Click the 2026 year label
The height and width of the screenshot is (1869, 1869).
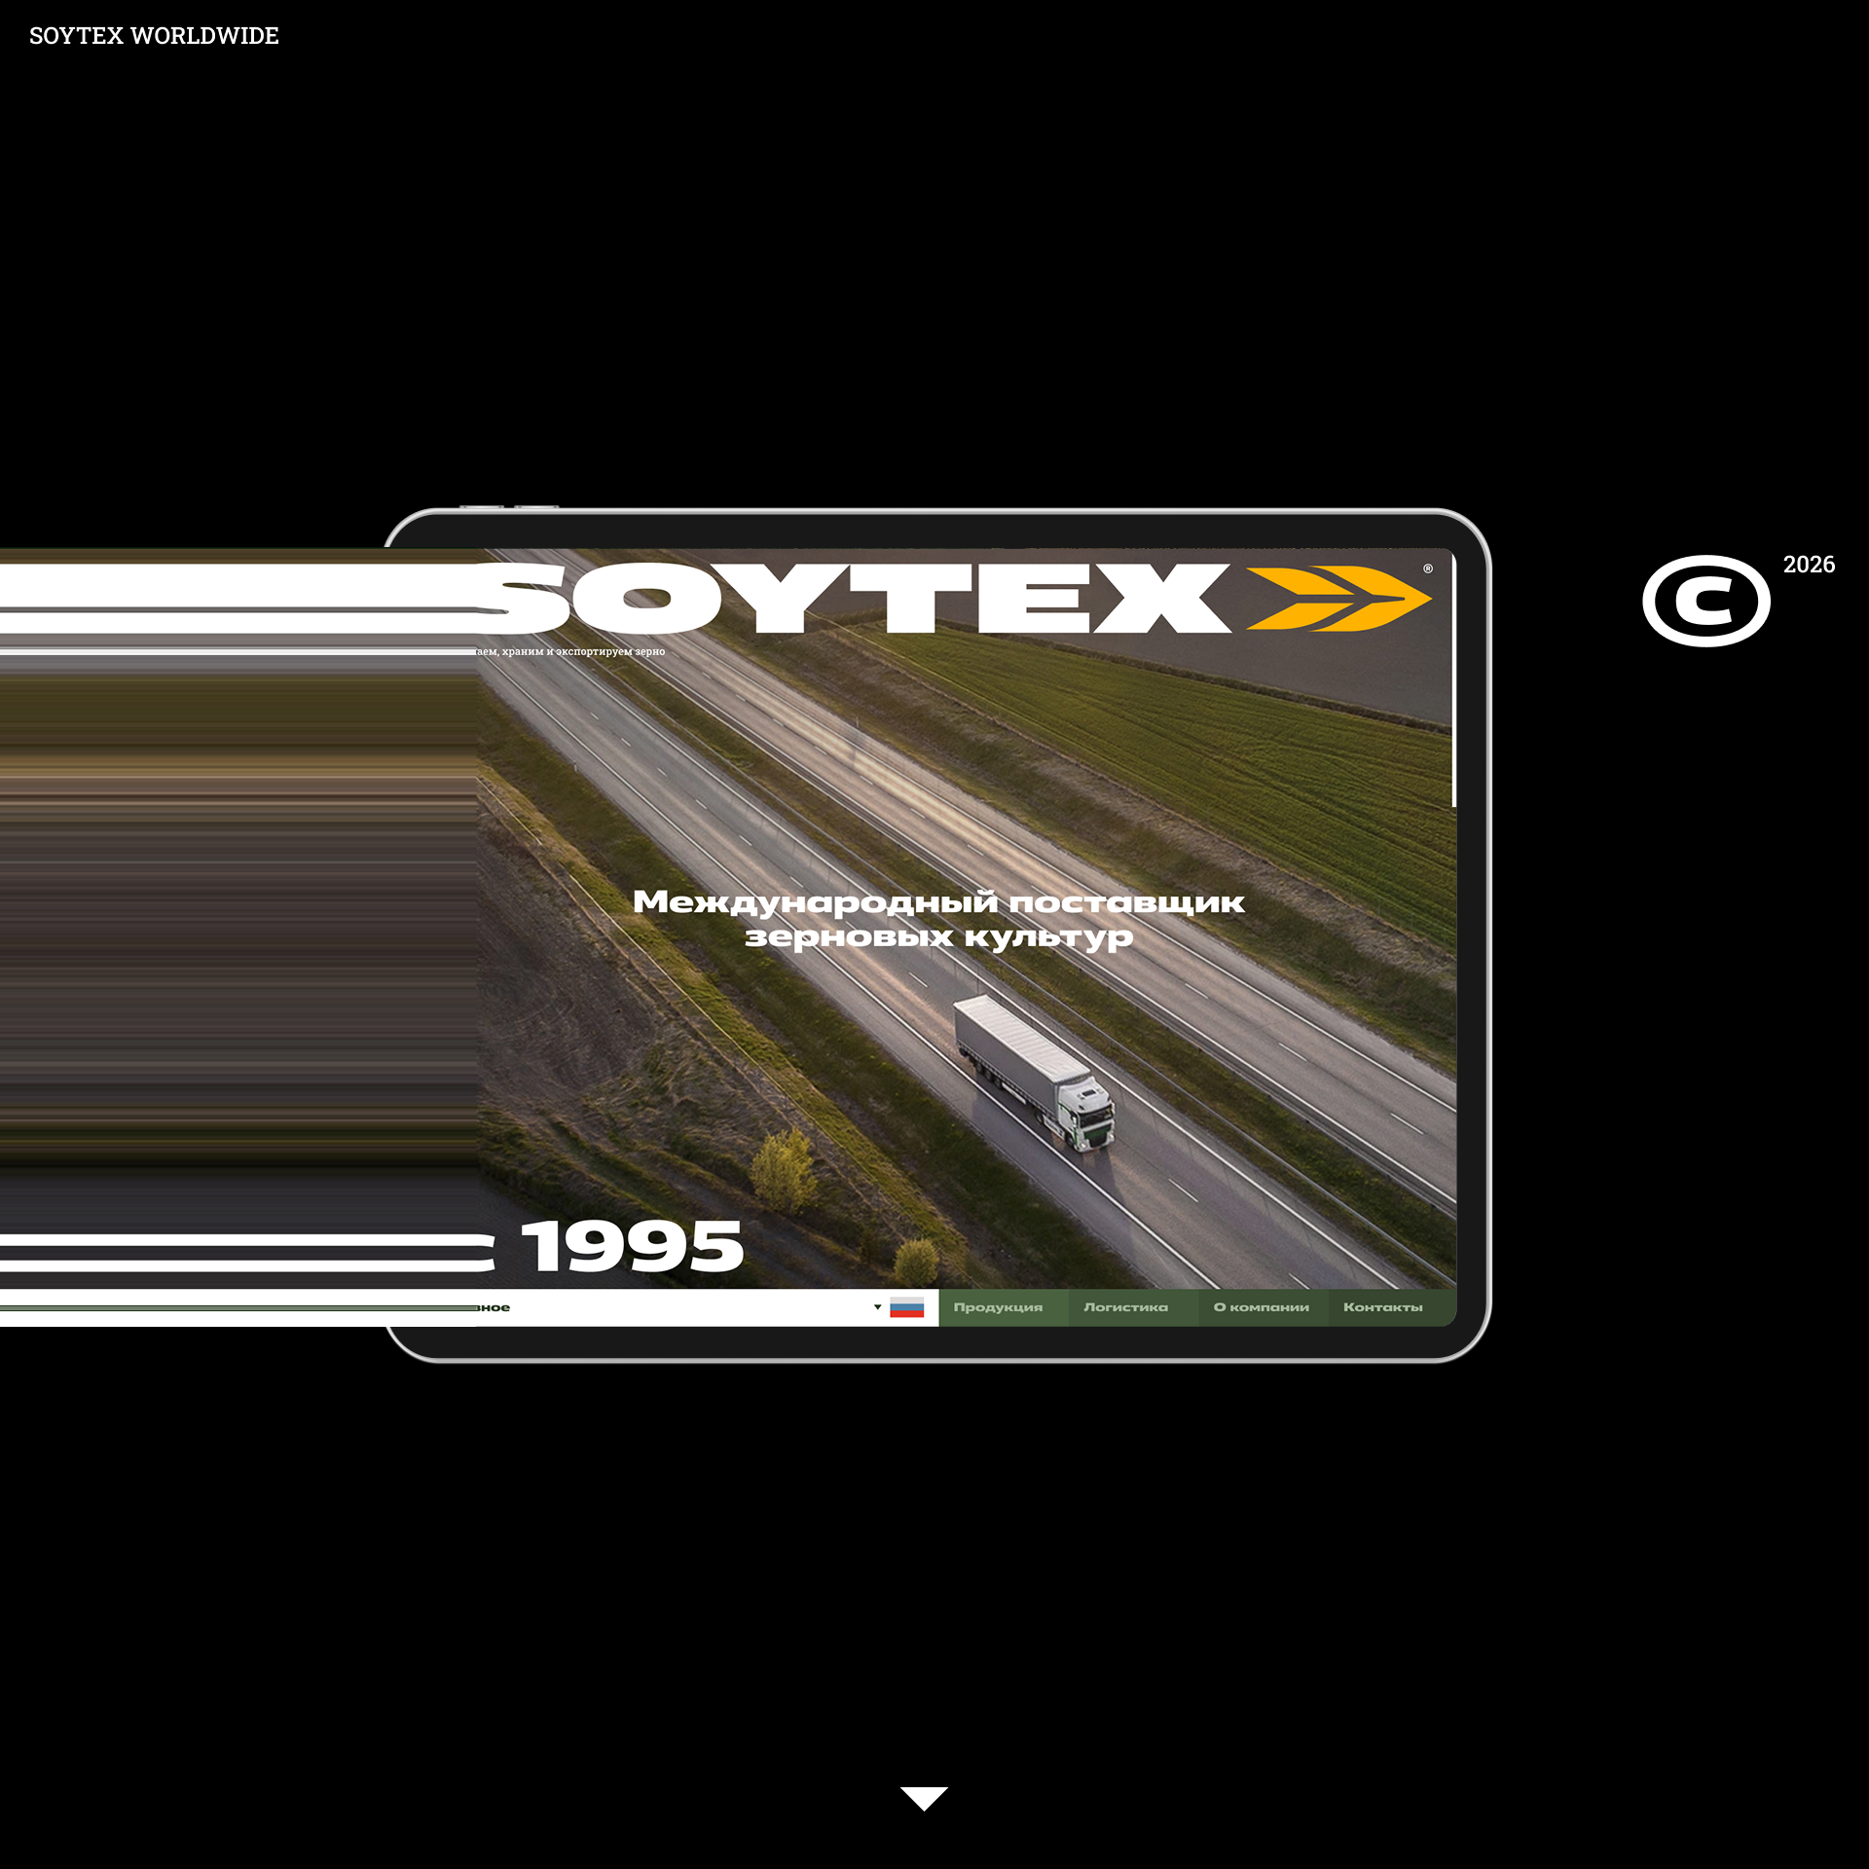tap(1809, 565)
